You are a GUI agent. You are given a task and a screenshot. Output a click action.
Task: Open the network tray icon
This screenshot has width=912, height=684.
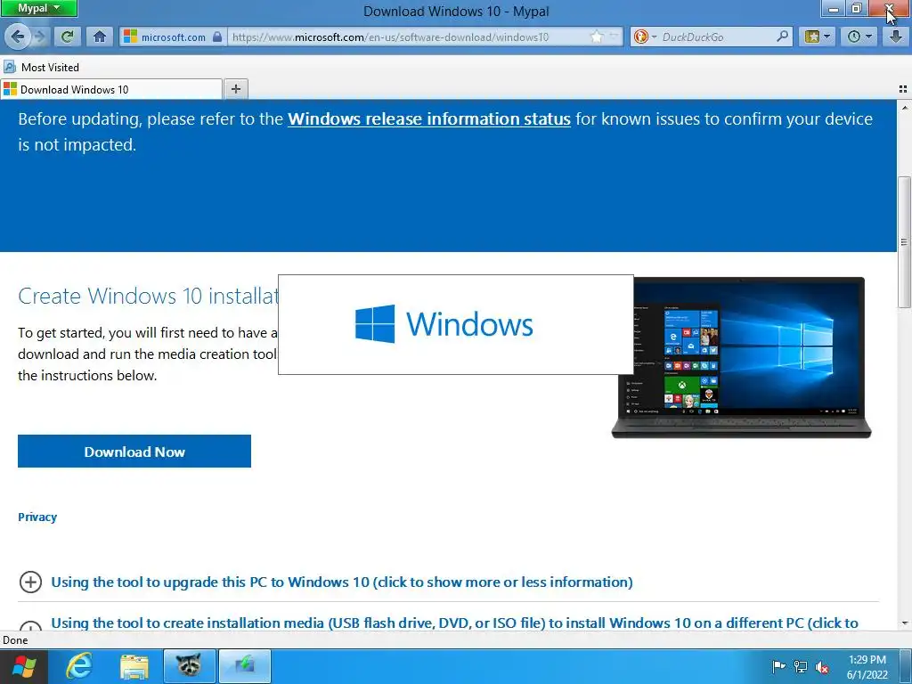click(x=801, y=666)
